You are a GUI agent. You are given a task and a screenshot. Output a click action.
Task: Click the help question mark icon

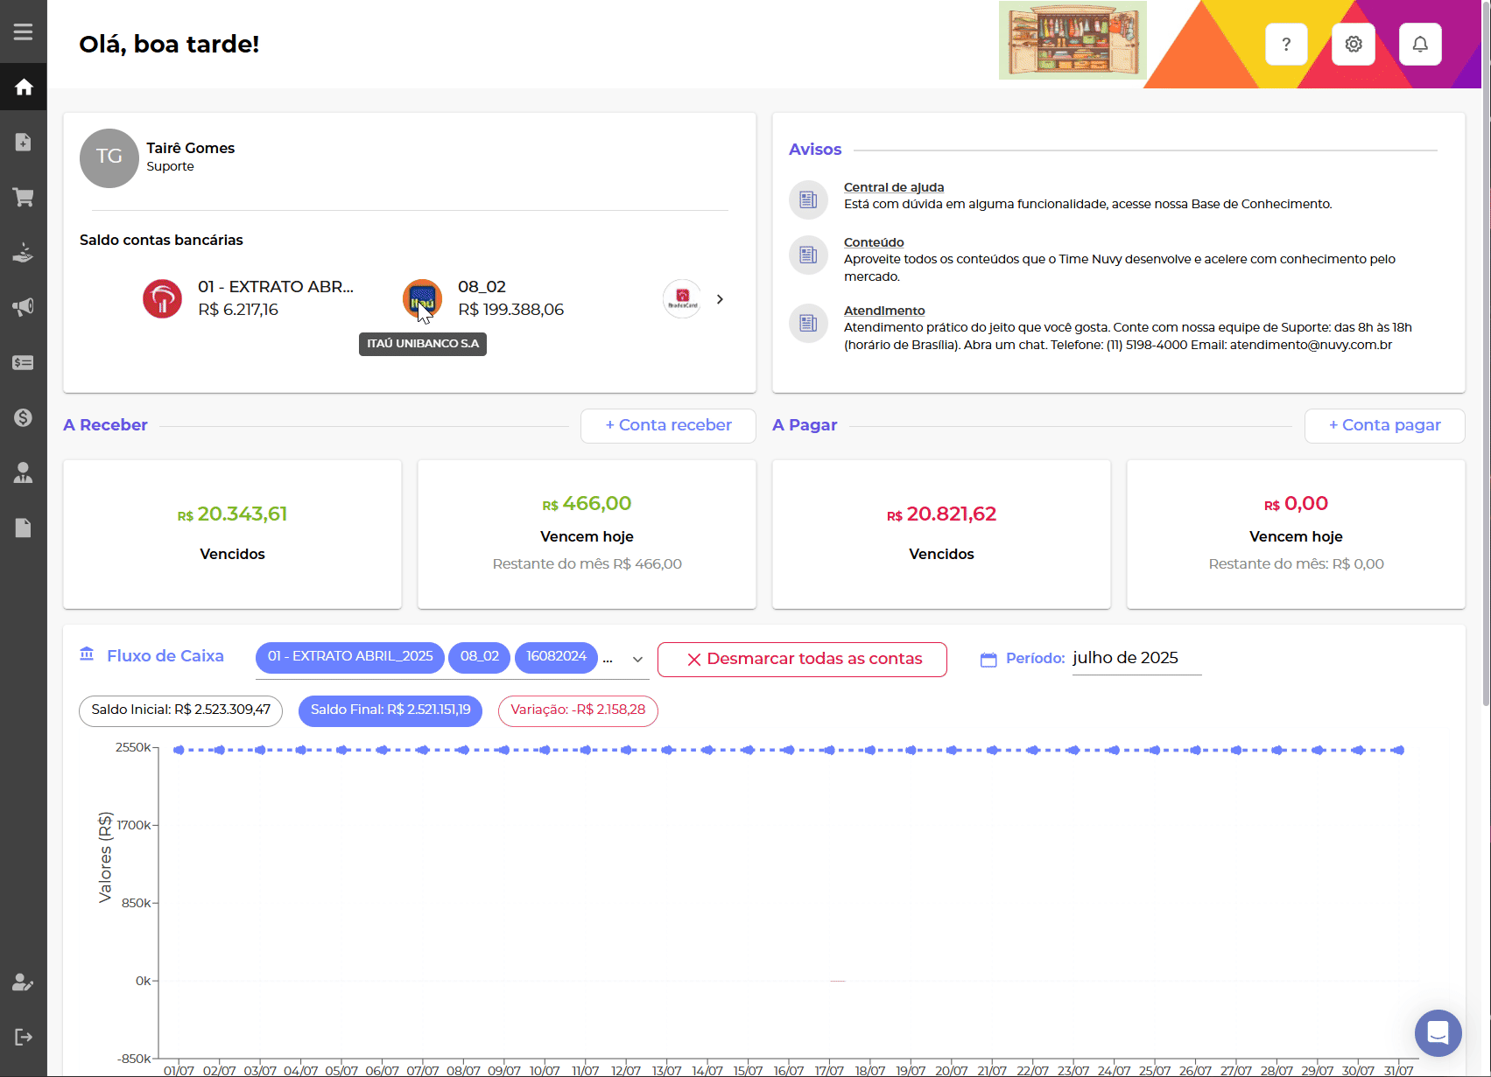pos(1286,44)
